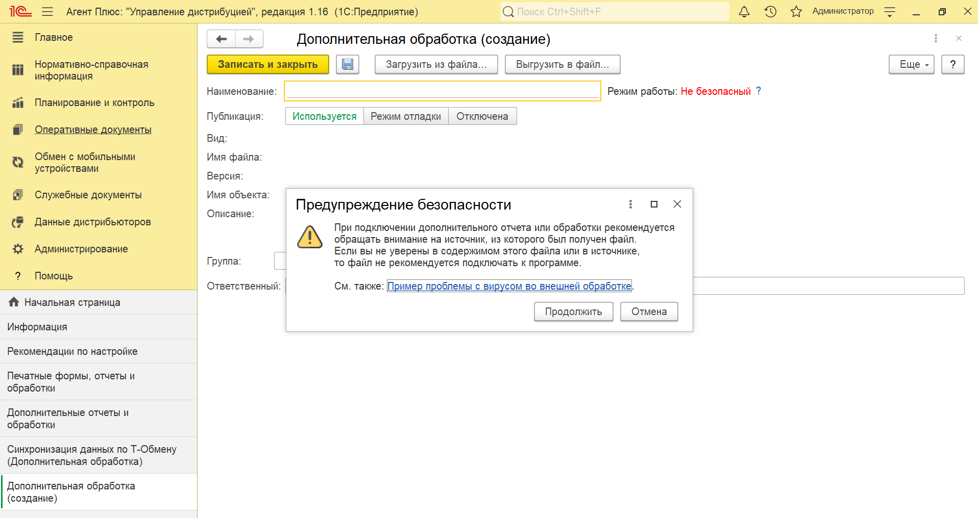Close the Дополнительная обработка form tab
The image size is (978, 518).
tap(959, 38)
